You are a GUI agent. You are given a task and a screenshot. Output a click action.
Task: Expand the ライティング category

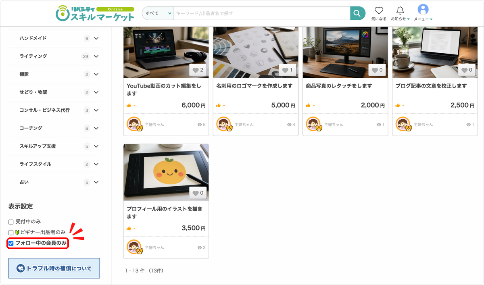96,56
